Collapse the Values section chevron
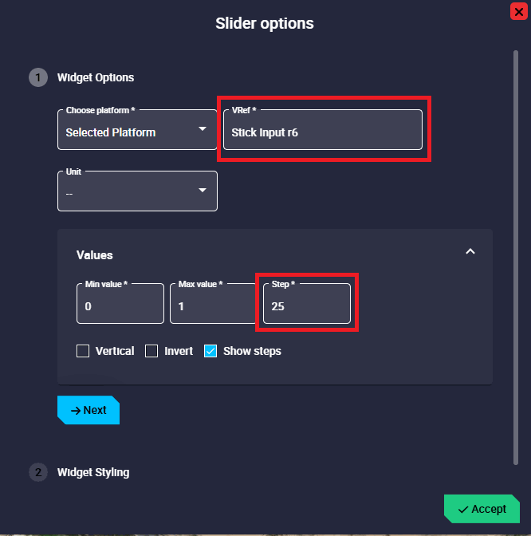531x536 pixels. 470,251
